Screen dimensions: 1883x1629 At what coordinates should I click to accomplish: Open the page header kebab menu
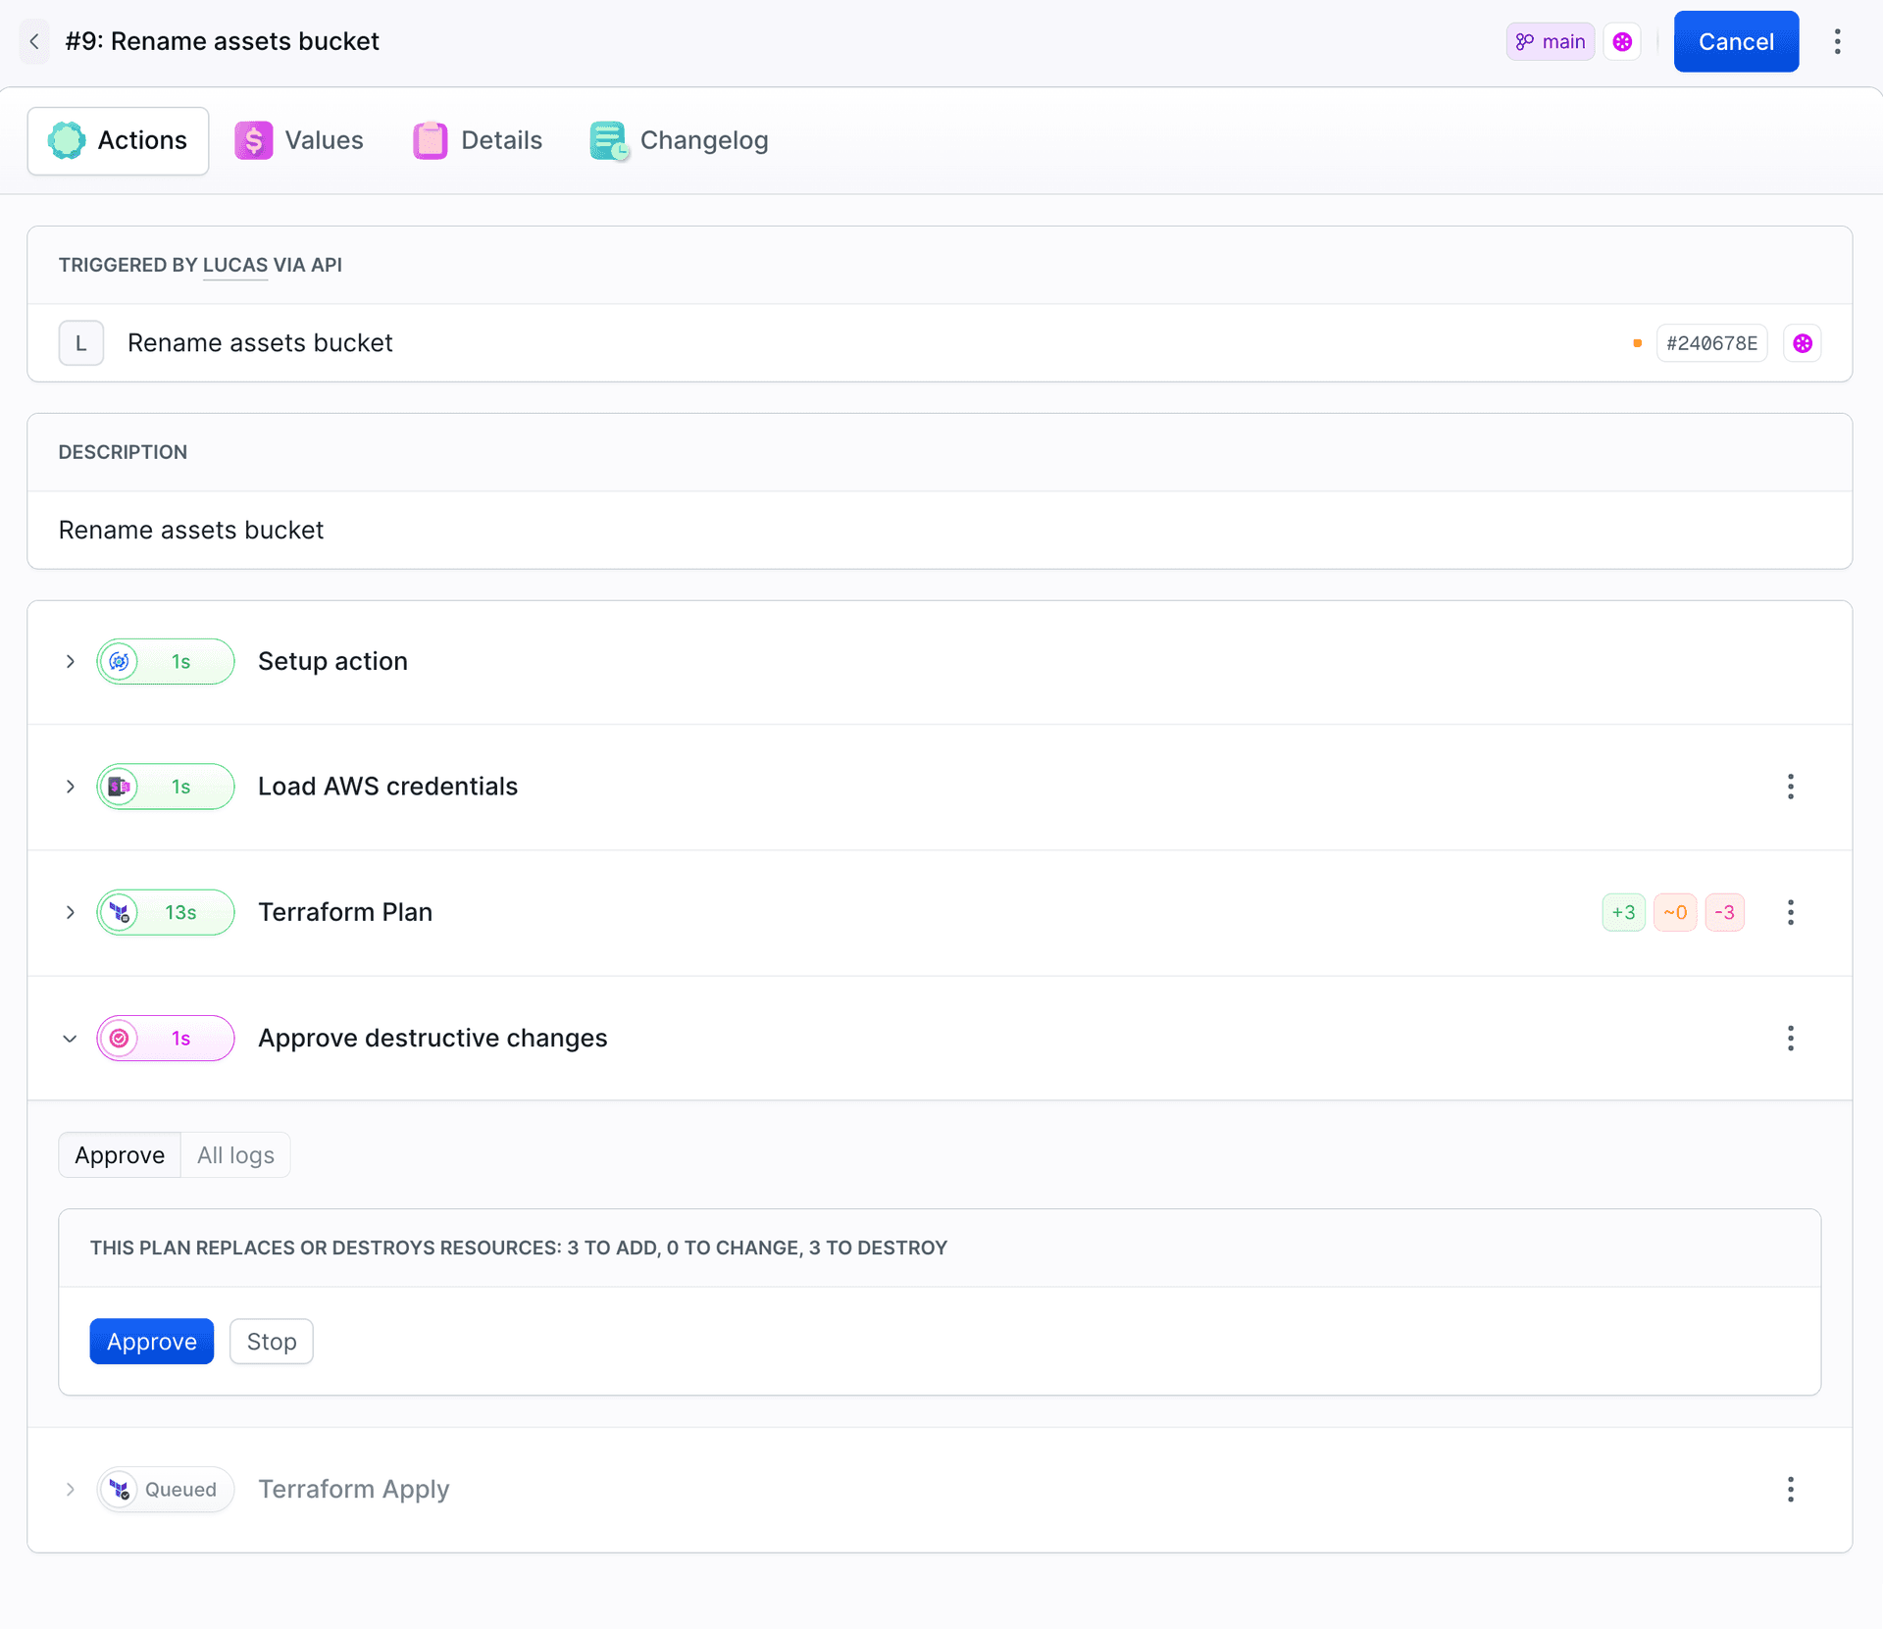(x=1838, y=41)
